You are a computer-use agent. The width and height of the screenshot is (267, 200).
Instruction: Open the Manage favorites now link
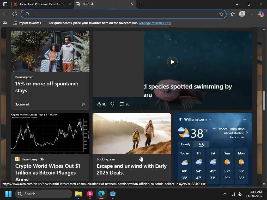(x=155, y=23)
